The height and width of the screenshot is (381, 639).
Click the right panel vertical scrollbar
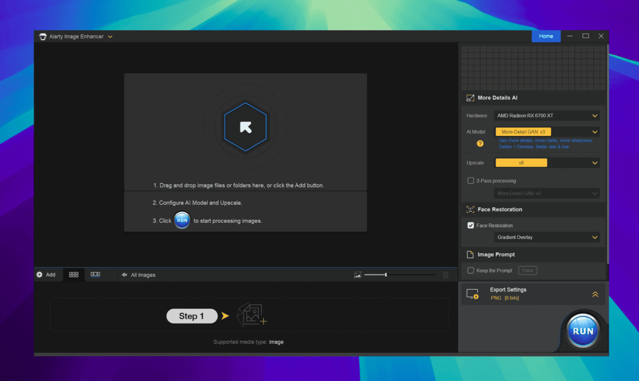click(x=608, y=154)
